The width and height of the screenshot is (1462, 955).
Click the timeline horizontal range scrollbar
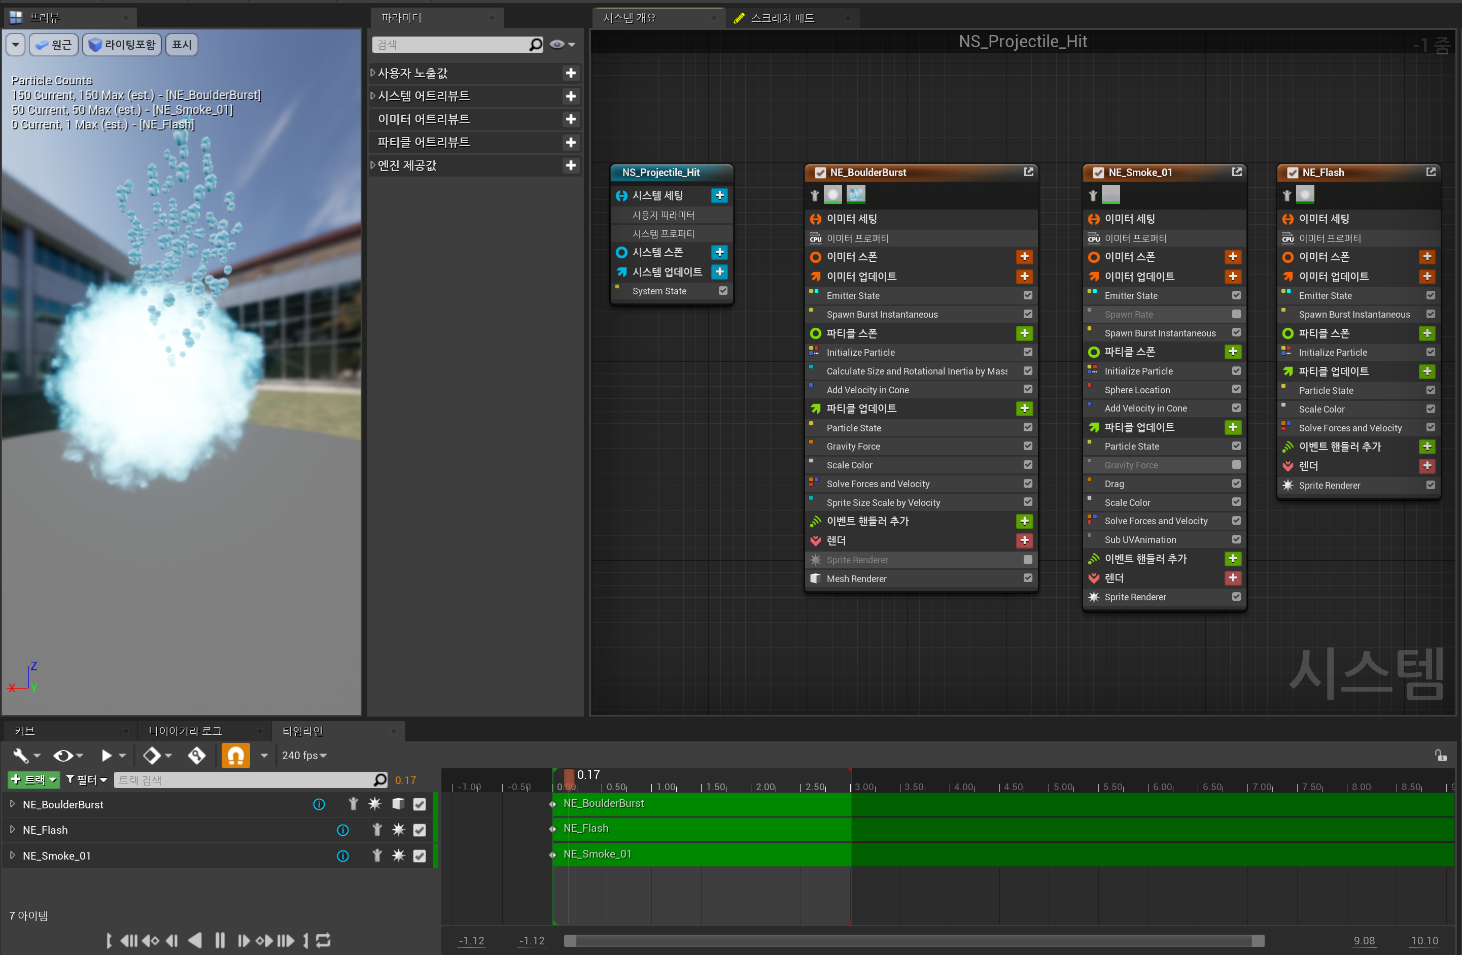pyautogui.click(x=914, y=940)
